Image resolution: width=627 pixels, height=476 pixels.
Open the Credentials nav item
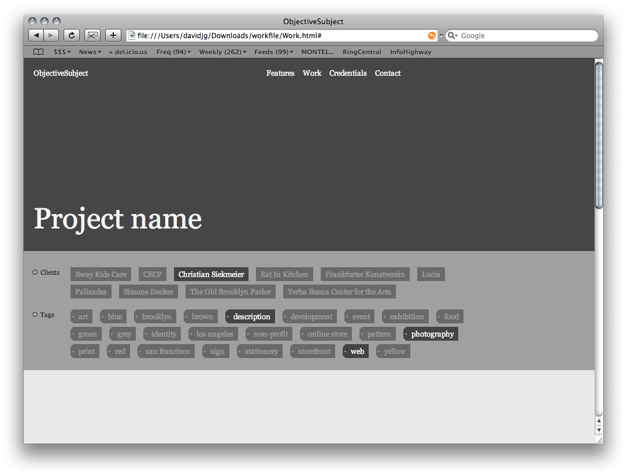pos(348,73)
